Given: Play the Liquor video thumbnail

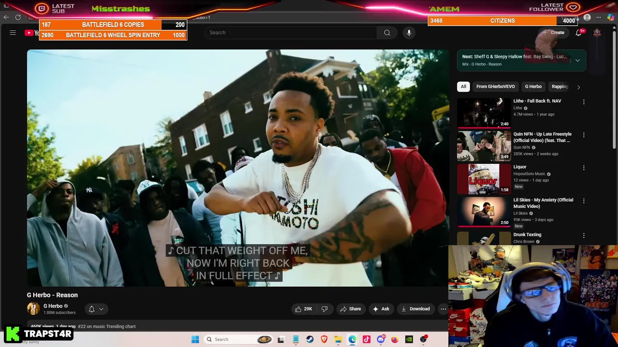Looking at the screenshot, I should (484, 179).
